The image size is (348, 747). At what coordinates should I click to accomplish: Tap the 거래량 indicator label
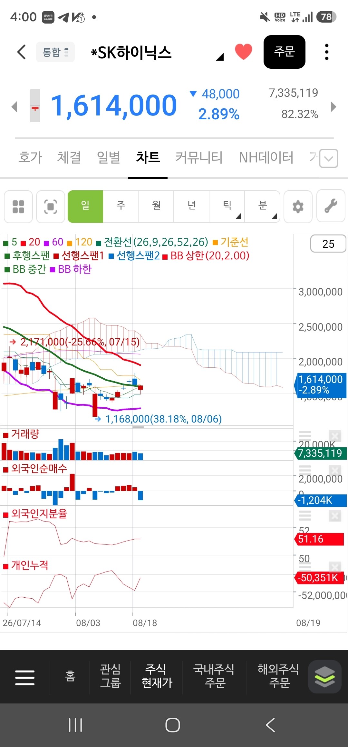pyautogui.click(x=21, y=434)
